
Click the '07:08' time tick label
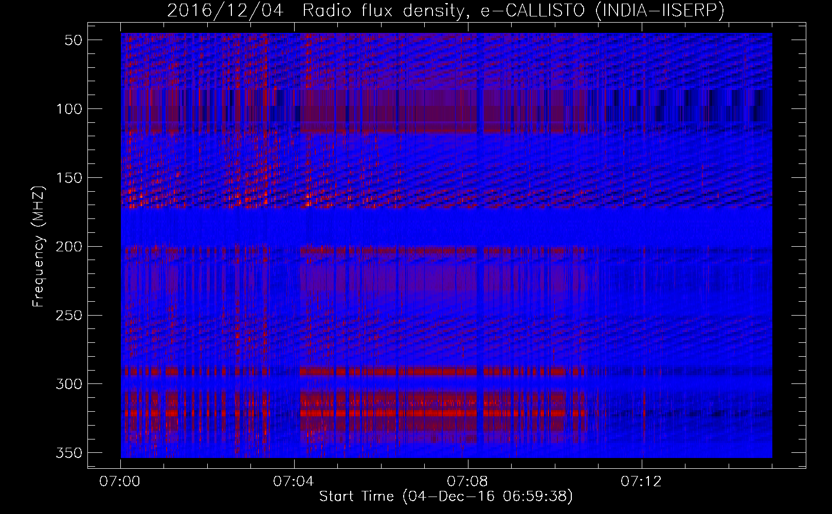coord(467,482)
